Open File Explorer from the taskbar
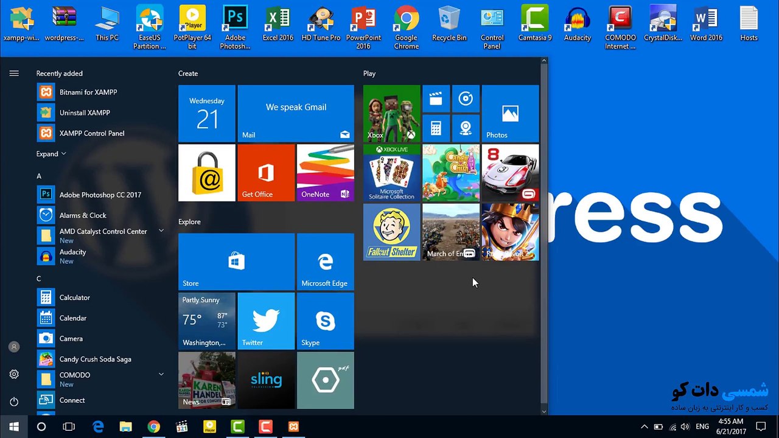This screenshot has height=438, width=779. (x=125, y=427)
